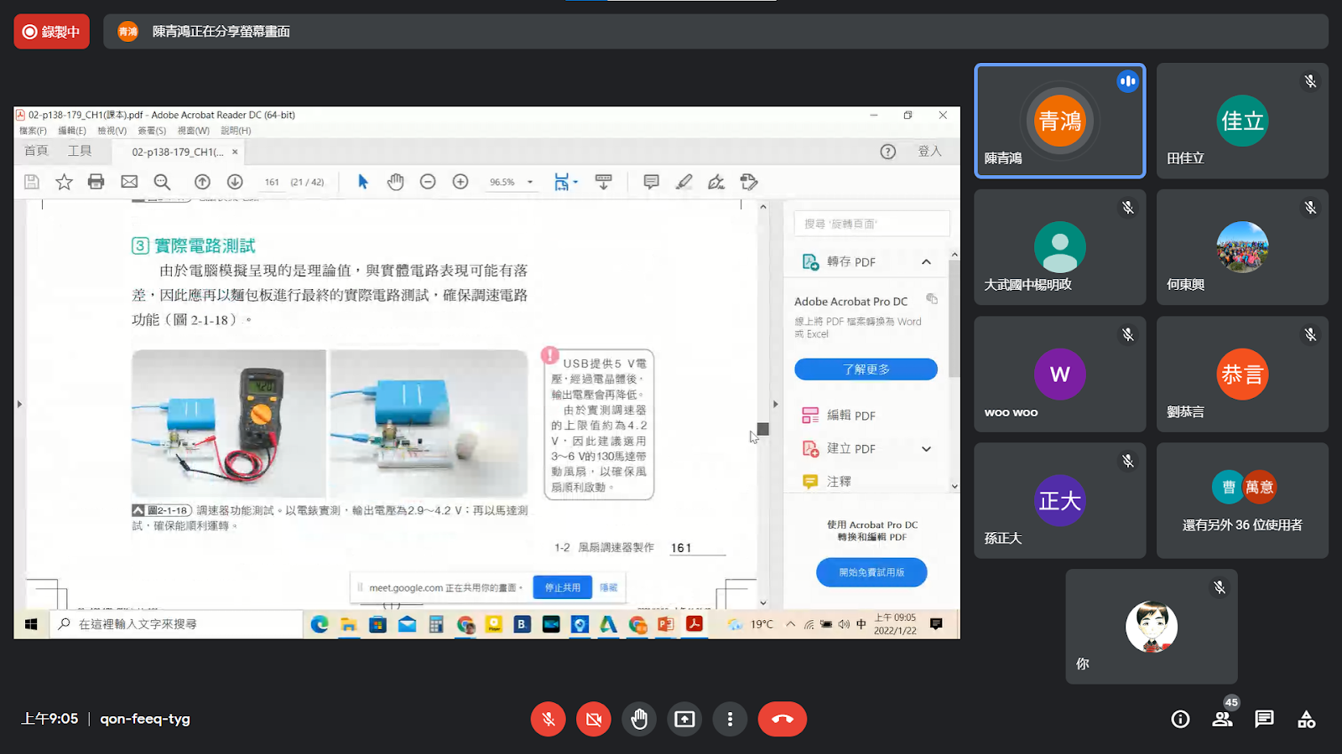This screenshot has width=1342, height=754.
Task: Open meeting details info icon
Action: [1180, 719]
